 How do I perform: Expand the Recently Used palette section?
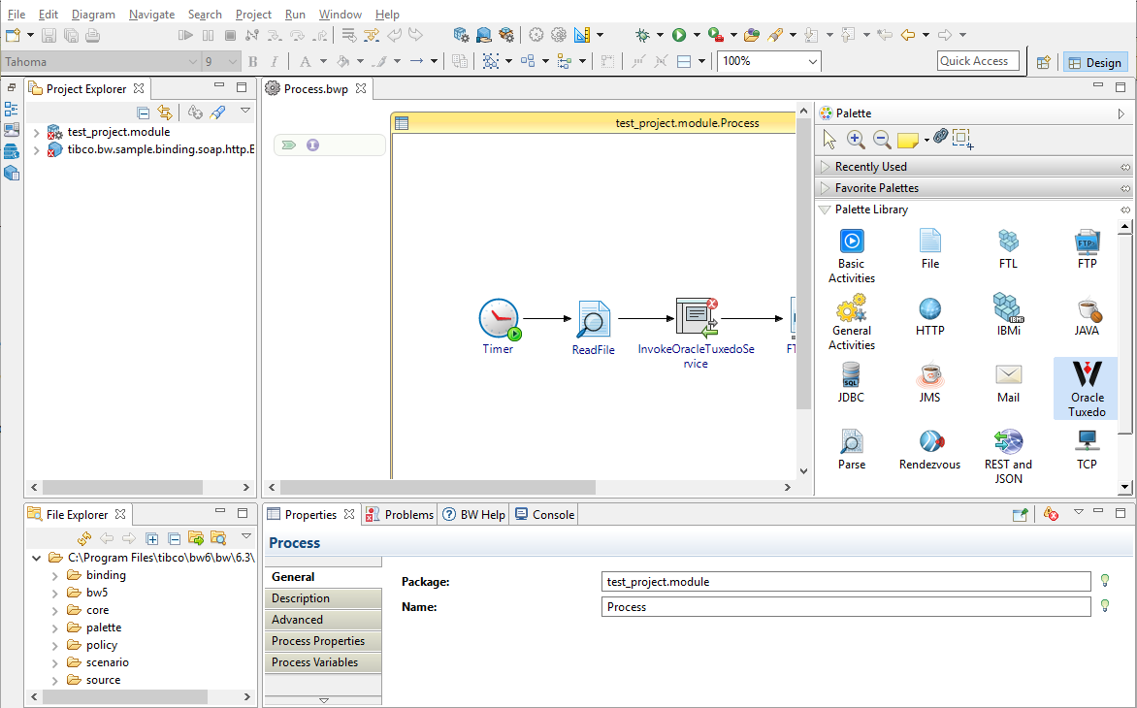point(870,167)
